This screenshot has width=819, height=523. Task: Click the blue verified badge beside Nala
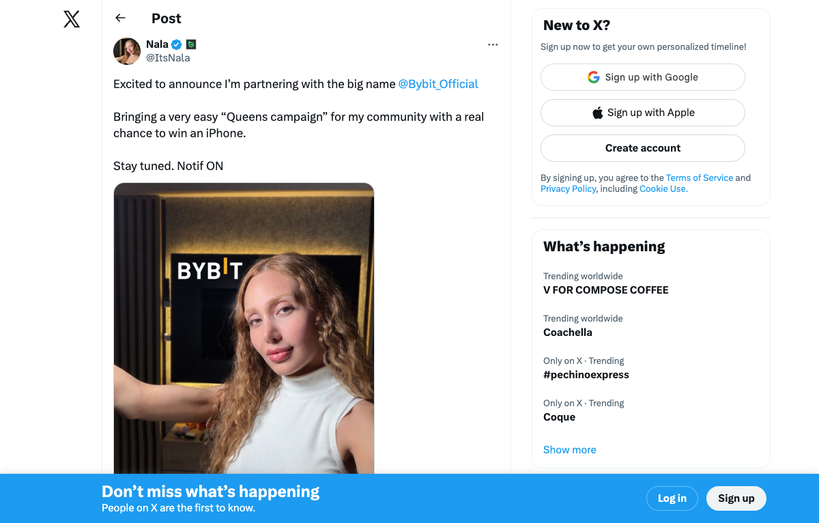(x=177, y=44)
